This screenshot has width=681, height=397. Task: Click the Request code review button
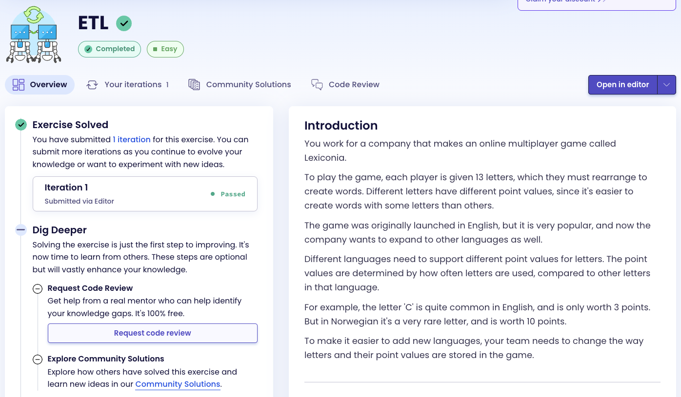(152, 333)
